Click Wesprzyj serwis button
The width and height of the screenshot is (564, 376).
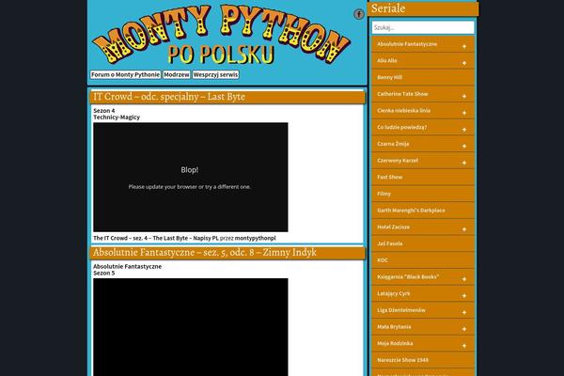(215, 75)
